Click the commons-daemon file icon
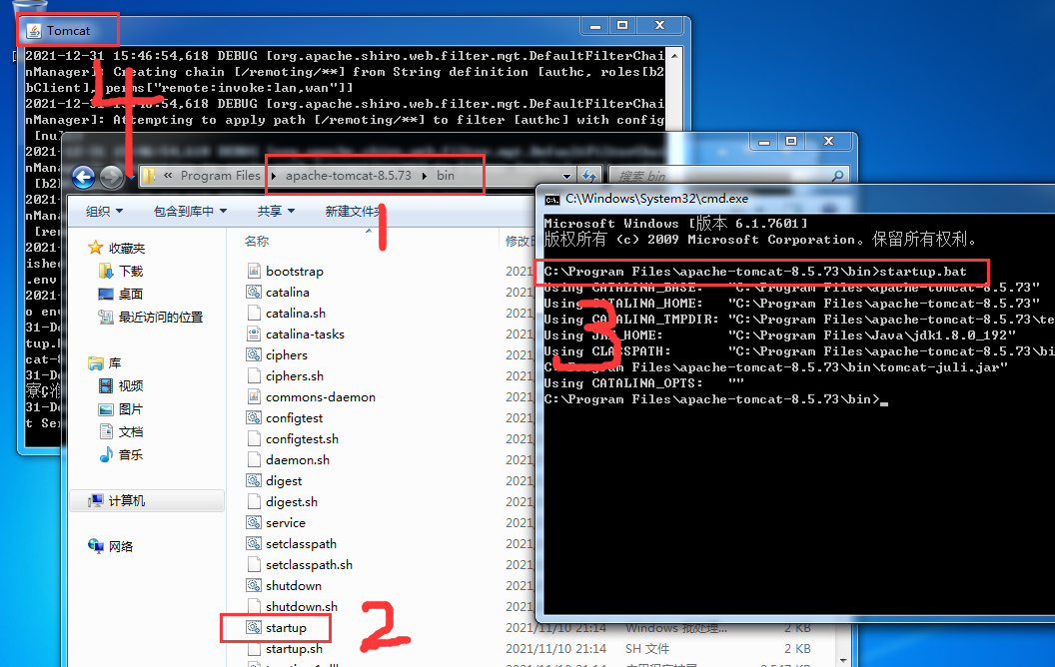The image size is (1055, 667). pyautogui.click(x=254, y=396)
